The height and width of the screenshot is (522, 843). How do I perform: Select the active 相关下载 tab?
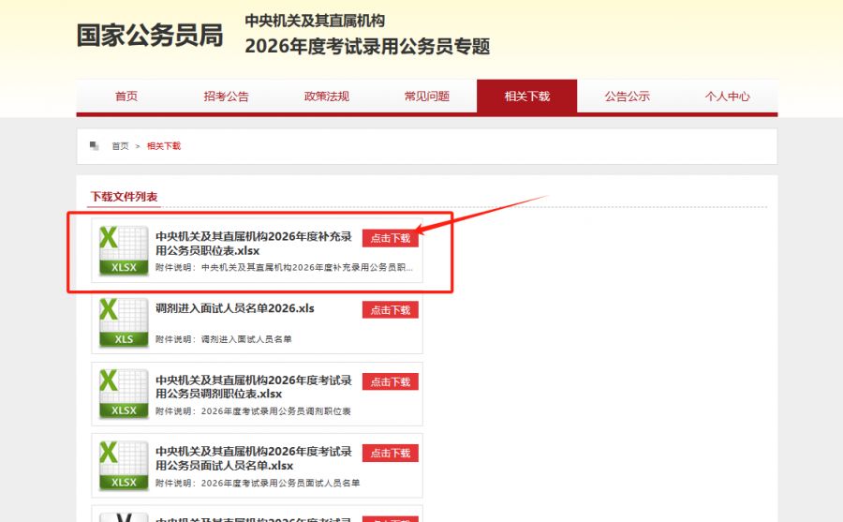(526, 97)
